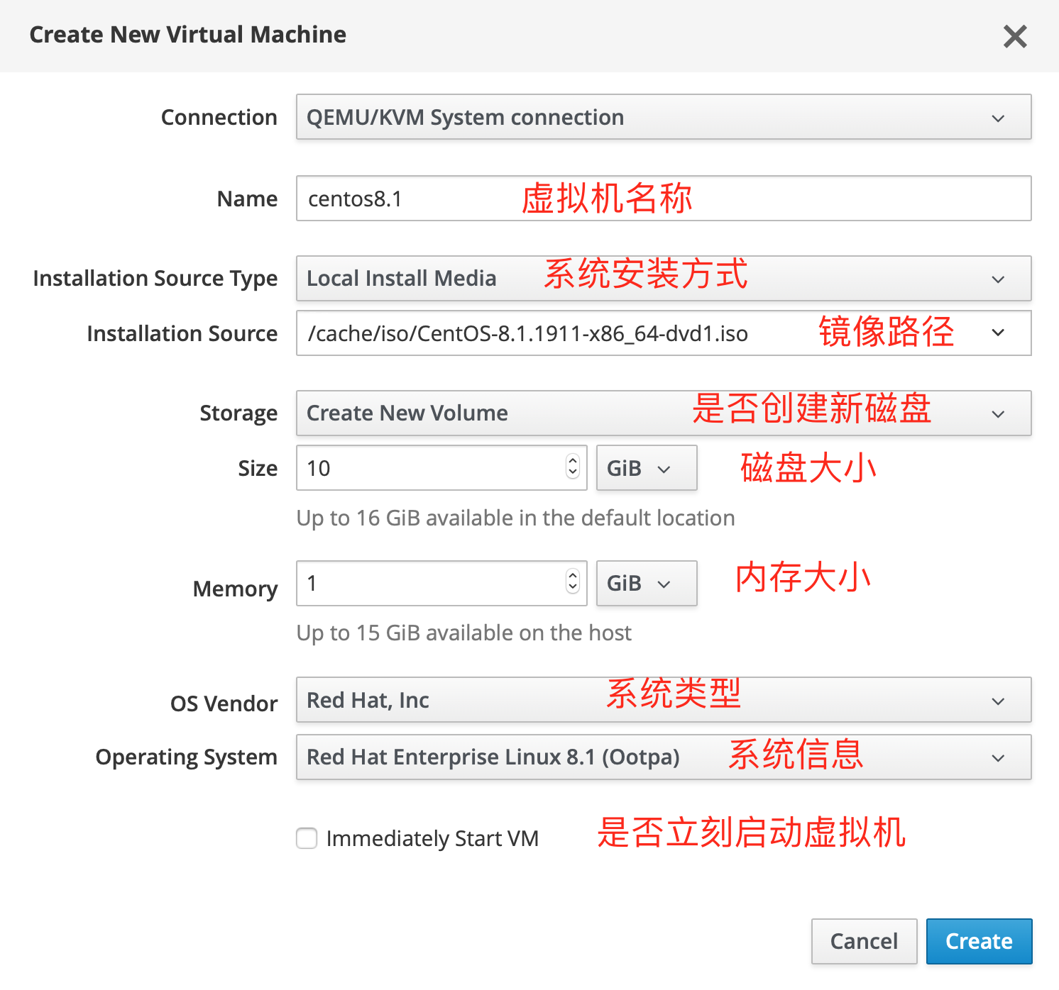This screenshot has width=1059, height=990.
Task: Open the Connection dropdown
Action: (663, 117)
